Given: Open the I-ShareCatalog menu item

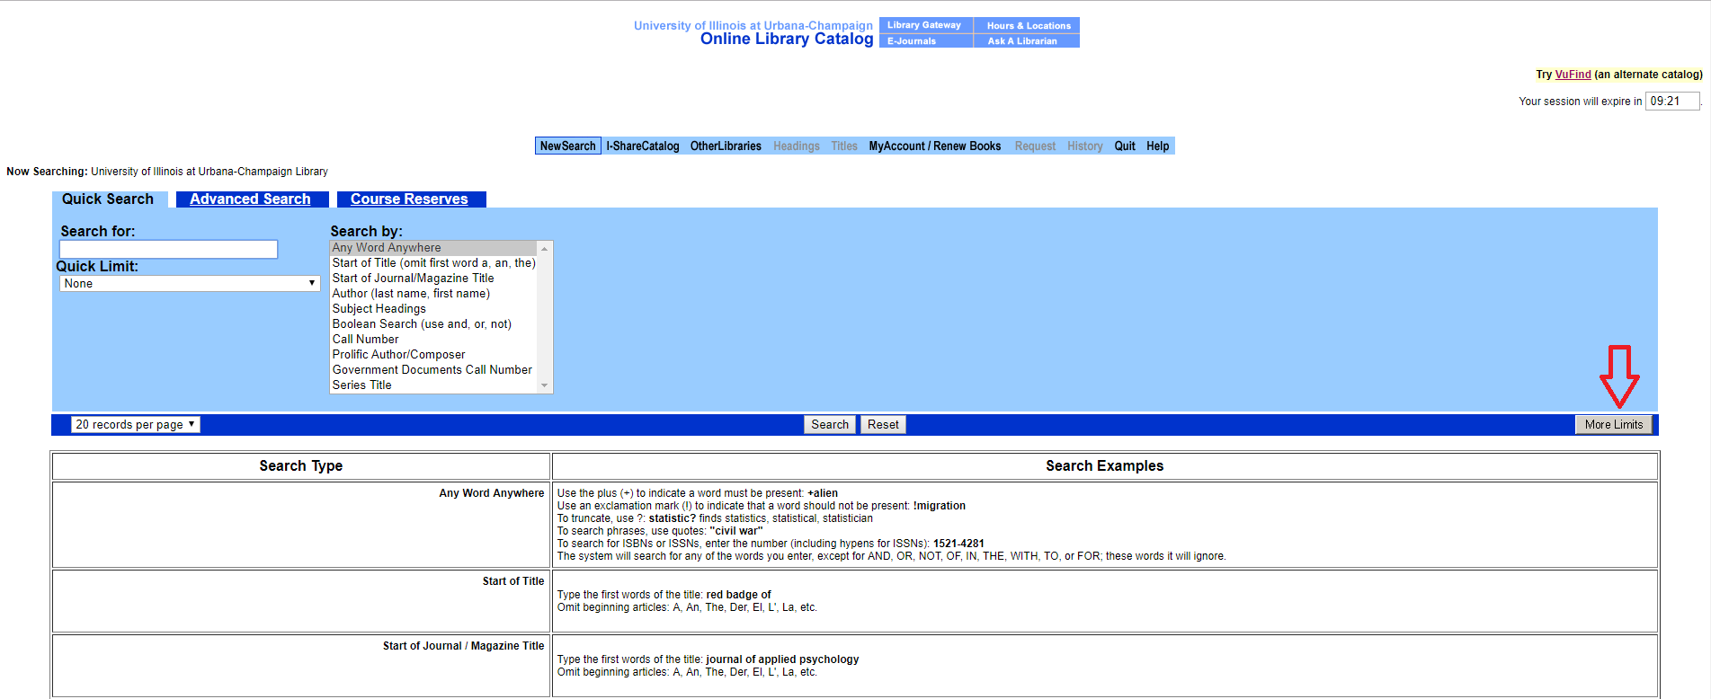Looking at the screenshot, I should [x=642, y=146].
